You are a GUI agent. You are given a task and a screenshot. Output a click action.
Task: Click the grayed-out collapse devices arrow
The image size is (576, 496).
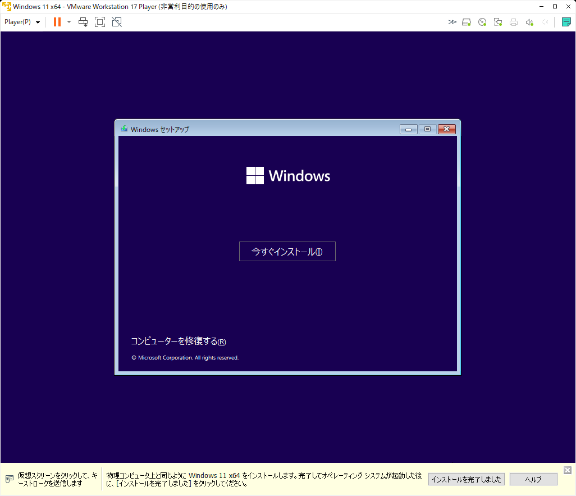pos(545,22)
